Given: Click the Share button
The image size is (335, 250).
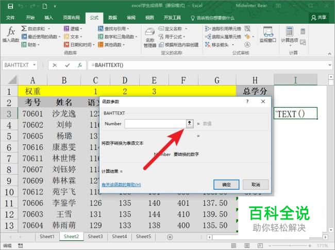Looking at the screenshot, I should (319, 18).
